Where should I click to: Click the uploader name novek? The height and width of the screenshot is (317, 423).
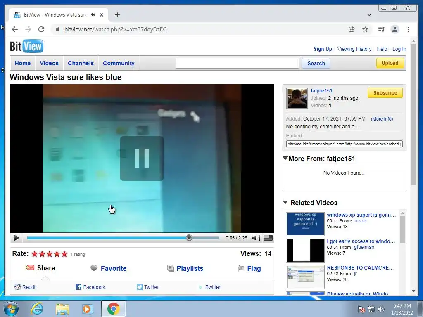360,221
